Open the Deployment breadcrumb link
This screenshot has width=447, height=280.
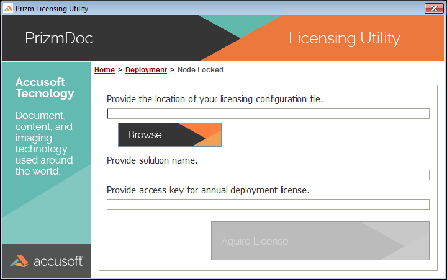pos(146,70)
